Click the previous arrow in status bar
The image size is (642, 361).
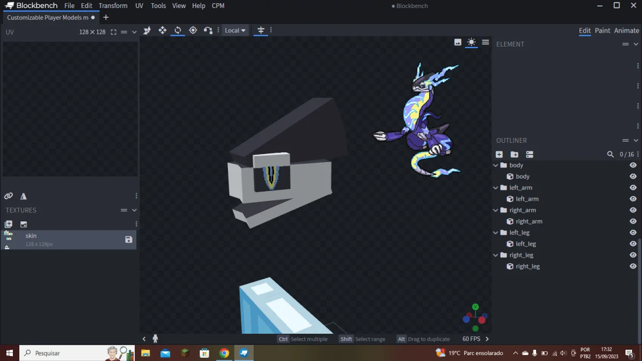(x=144, y=339)
